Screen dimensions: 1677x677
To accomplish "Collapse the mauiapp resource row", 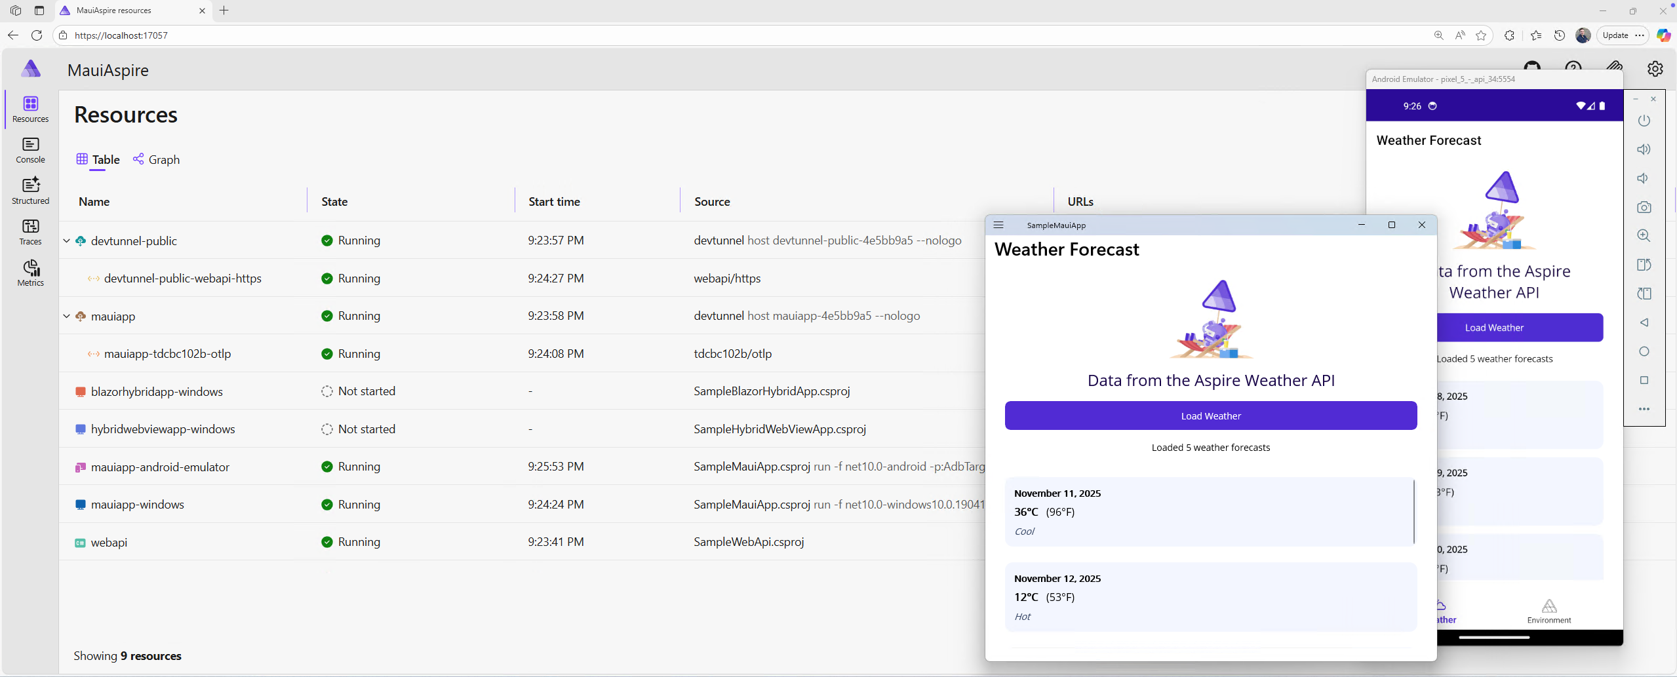I will [66, 316].
